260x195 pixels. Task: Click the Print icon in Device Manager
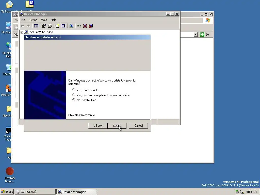[50, 26]
